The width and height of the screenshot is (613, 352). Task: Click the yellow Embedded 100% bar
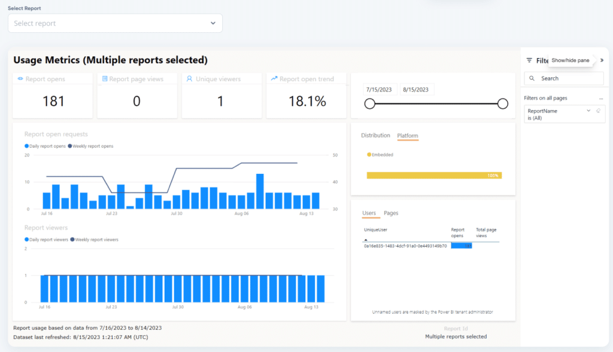(x=434, y=175)
